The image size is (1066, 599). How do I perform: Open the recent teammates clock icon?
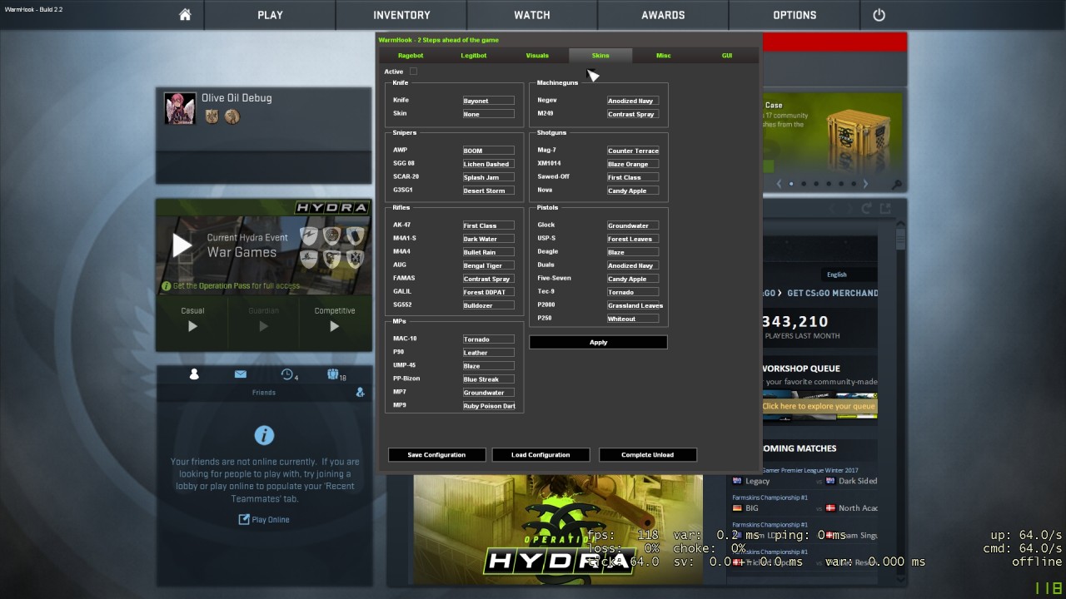(x=288, y=375)
